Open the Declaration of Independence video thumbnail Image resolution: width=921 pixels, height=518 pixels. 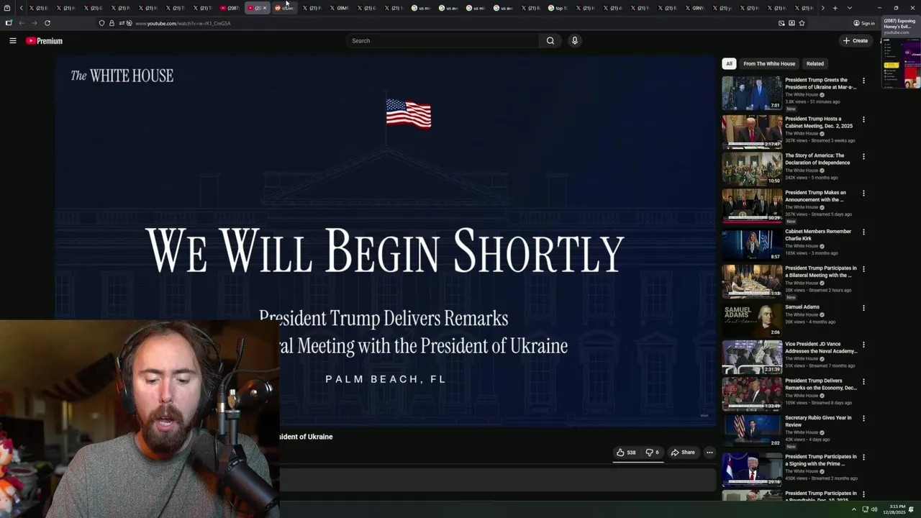(752, 168)
